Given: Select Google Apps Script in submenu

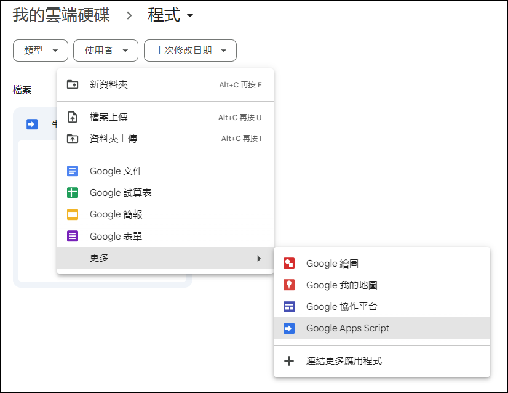Looking at the screenshot, I should click(x=382, y=328).
